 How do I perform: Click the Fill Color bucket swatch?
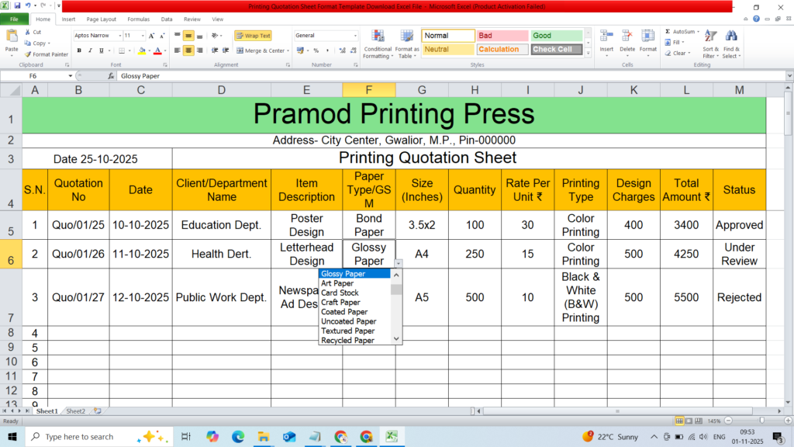(x=140, y=50)
